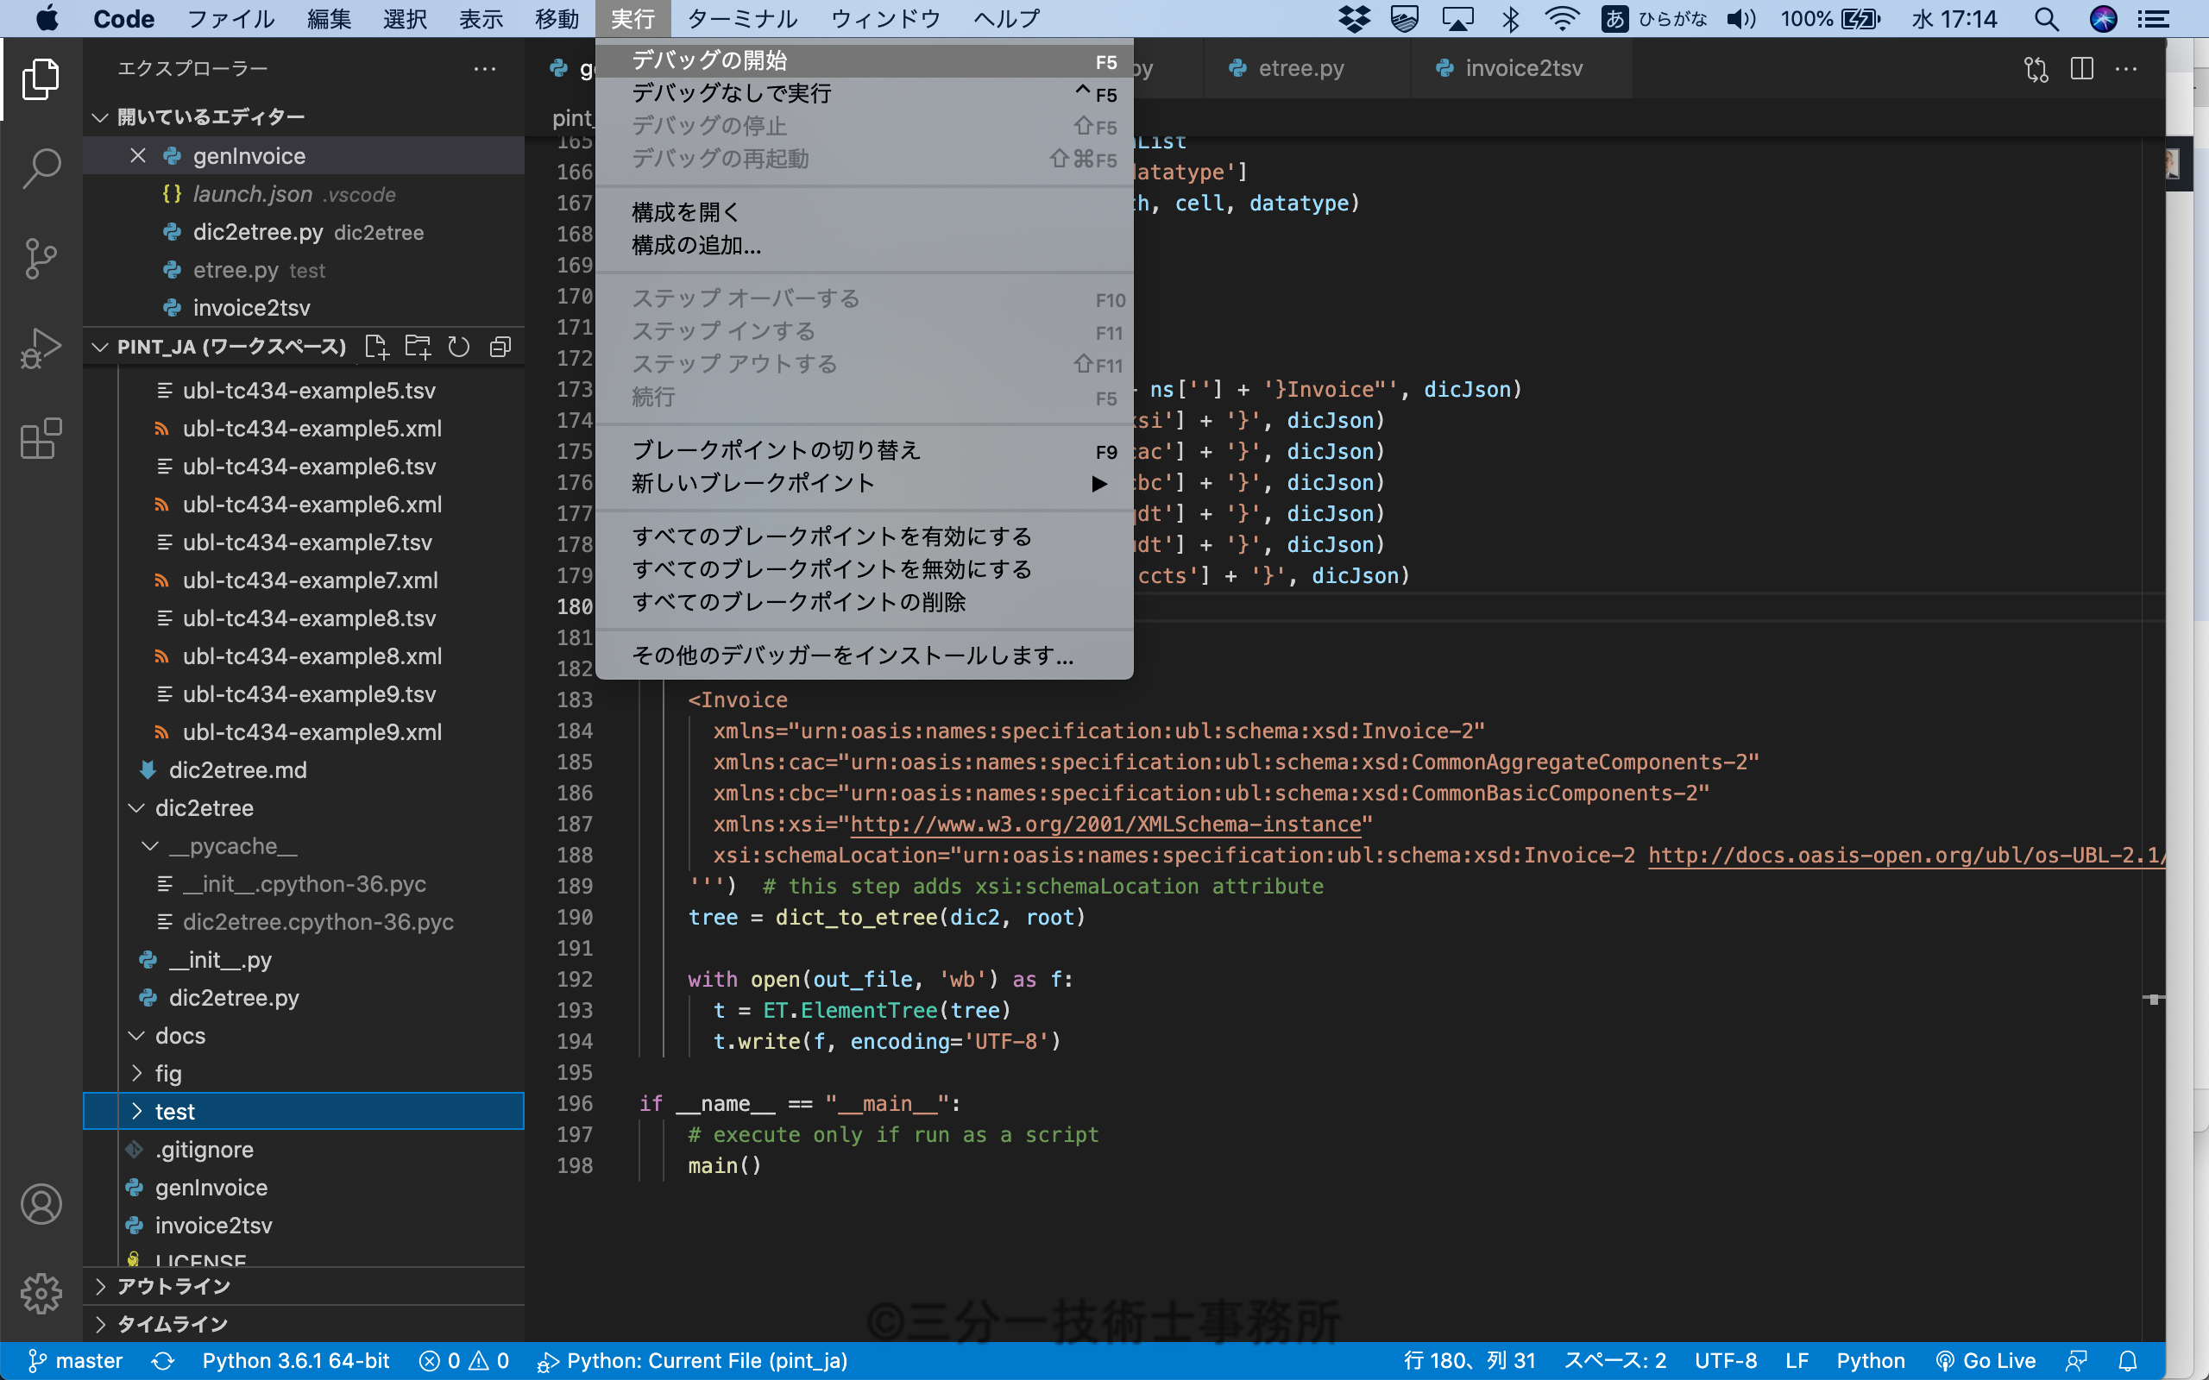Click the Python: Current File debug configuration
This screenshot has width=2209, height=1380.
coord(692,1361)
